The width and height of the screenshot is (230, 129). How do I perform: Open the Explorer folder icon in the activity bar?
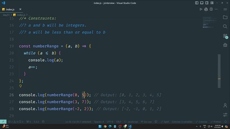[x=225, y=17]
